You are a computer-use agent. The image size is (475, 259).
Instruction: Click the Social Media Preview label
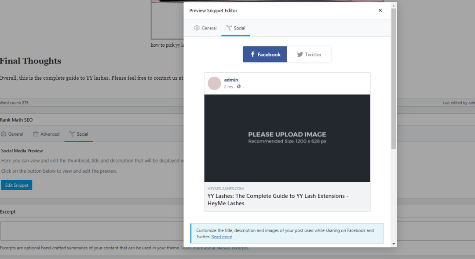pyautogui.click(x=22, y=151)
